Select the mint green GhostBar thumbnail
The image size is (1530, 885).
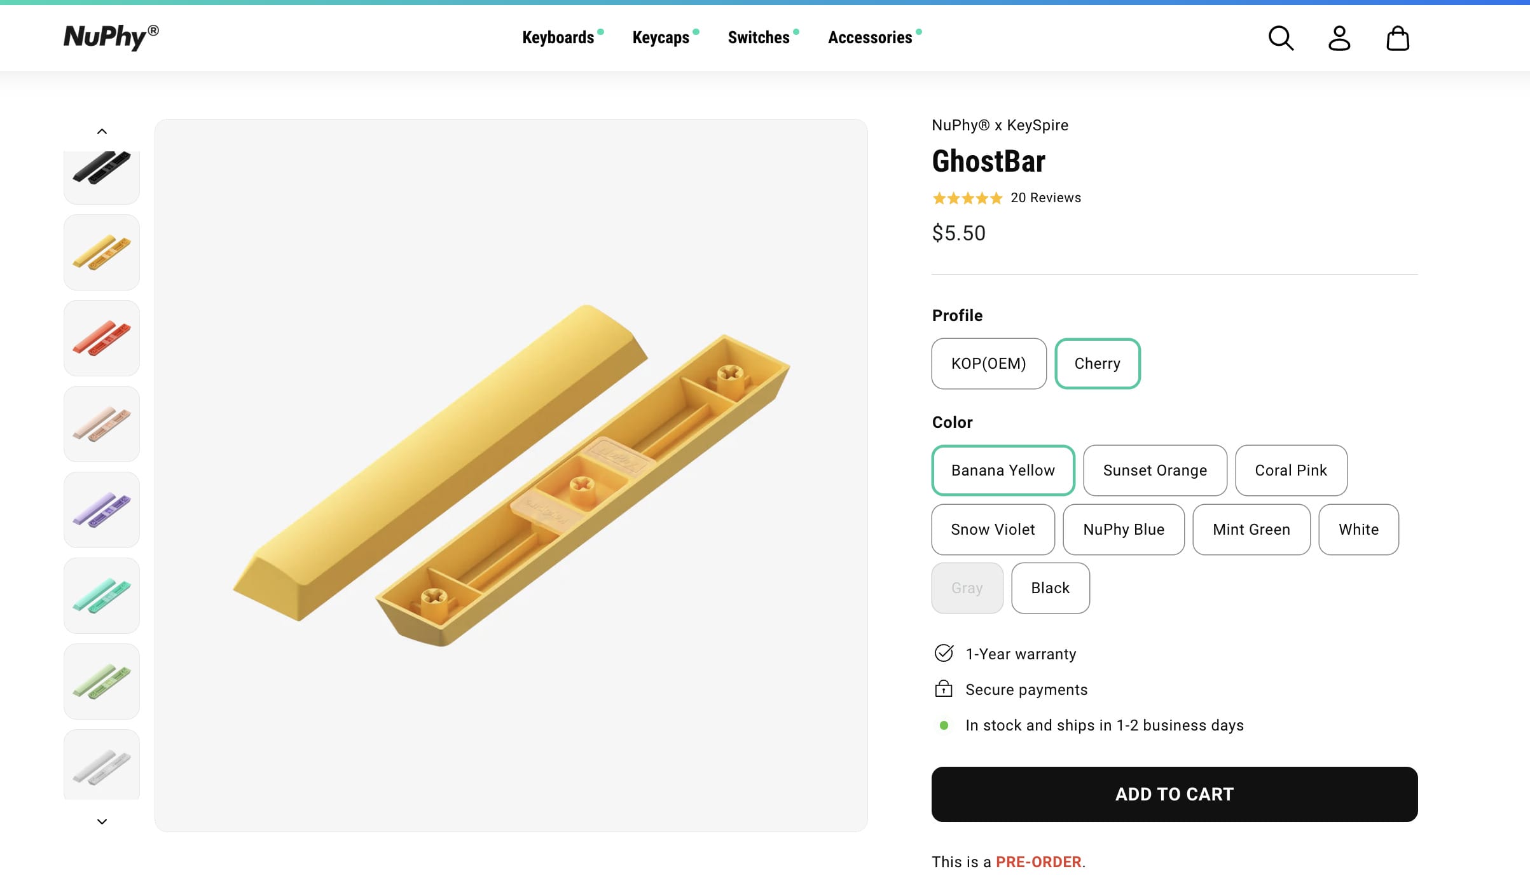point(101,595)
